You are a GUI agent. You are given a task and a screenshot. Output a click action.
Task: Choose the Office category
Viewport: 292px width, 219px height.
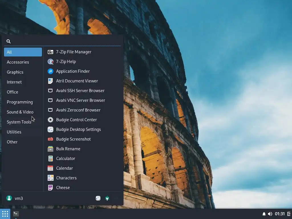[23, 92]
